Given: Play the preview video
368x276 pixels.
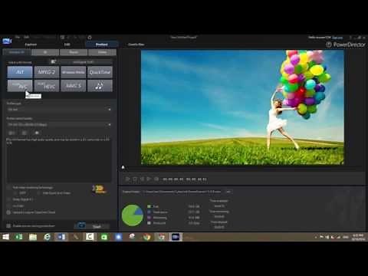Looking at the screenshot, I should click(127, 179).
